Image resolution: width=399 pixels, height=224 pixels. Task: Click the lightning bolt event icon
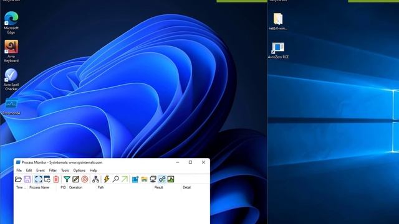coord(107,179)
